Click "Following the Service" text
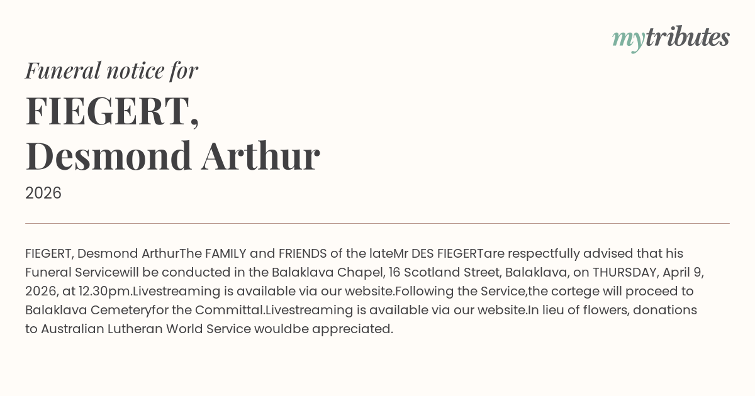The height and width of the screenshot is (396, 755). 461,292
